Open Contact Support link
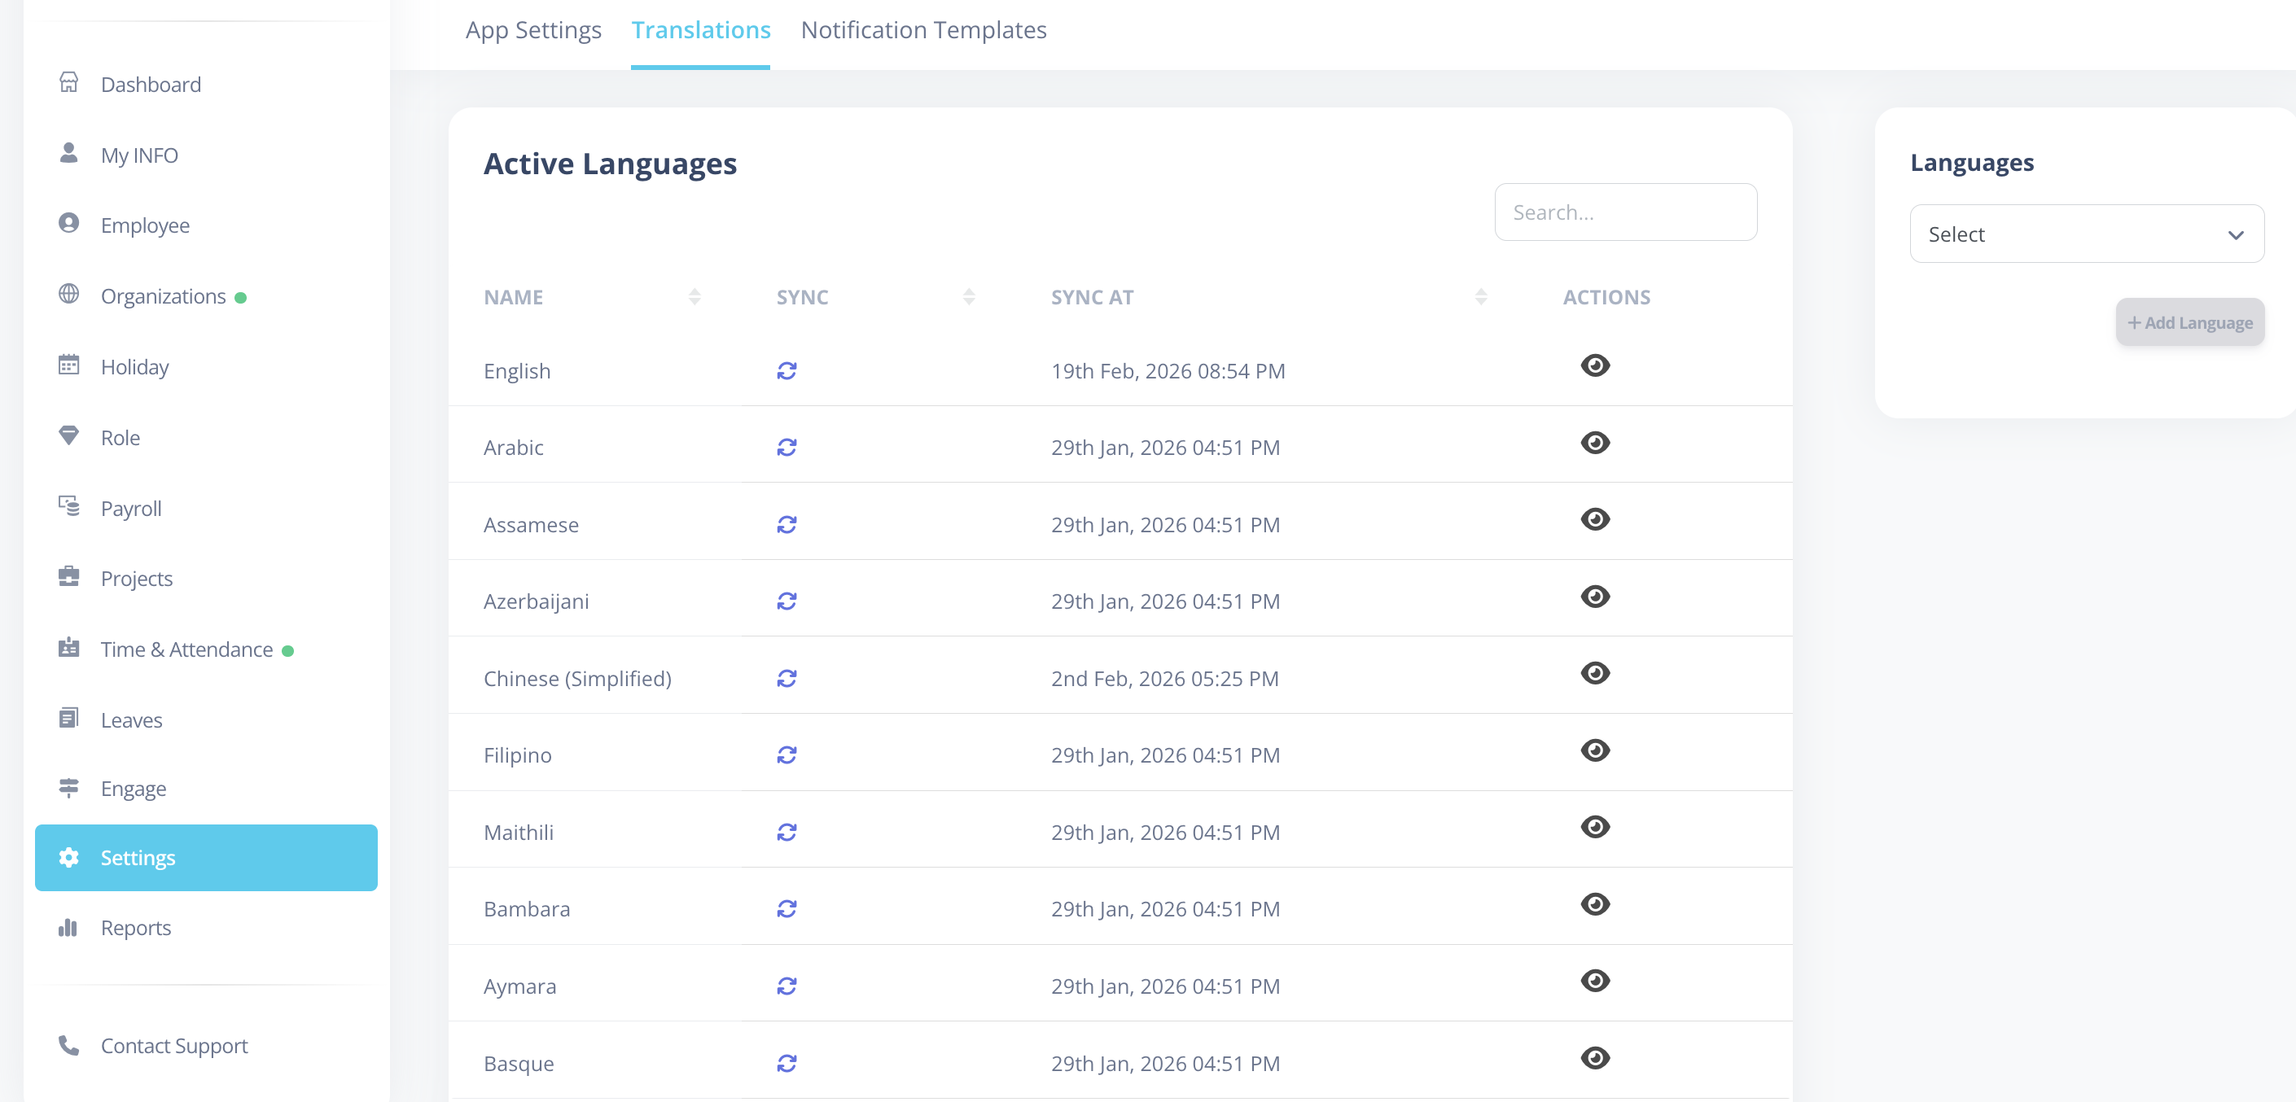 (173, 1046)
